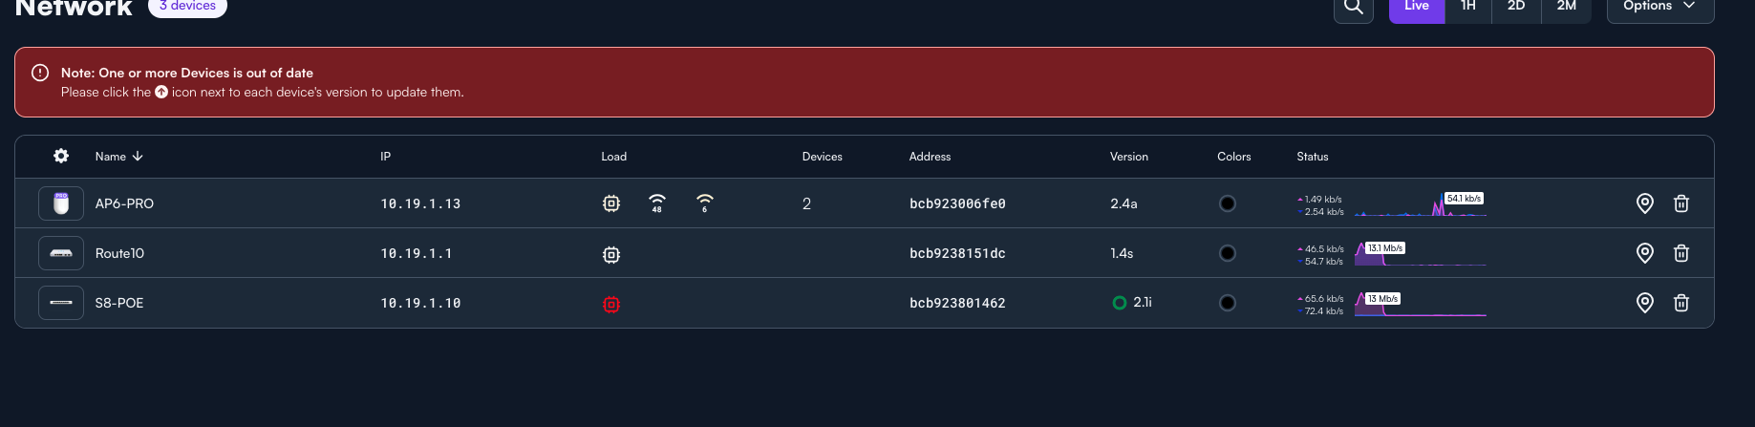
Task: Locate the S8-POE device with pin icon
Action: point(1644,303)
